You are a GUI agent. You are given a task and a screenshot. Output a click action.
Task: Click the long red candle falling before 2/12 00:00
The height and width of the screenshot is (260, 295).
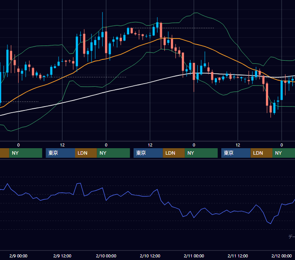click(x=267, y=94)
